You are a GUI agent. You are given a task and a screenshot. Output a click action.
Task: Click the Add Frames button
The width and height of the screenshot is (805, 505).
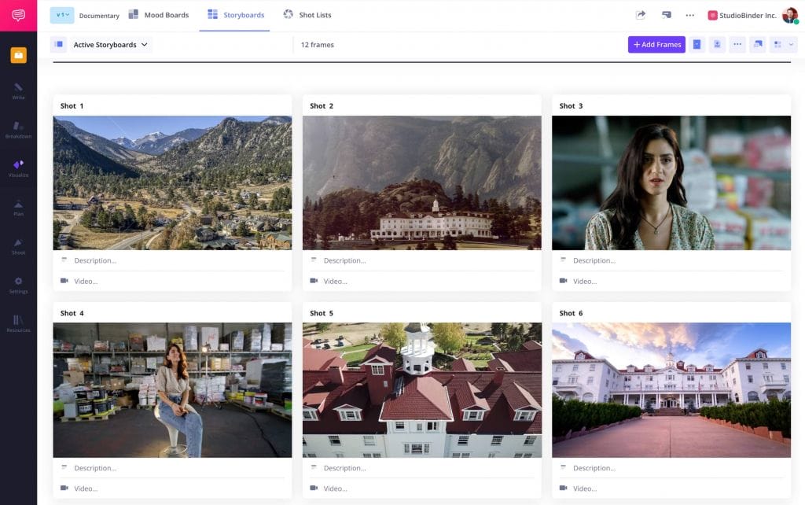656,44
